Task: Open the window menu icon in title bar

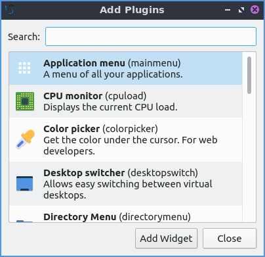Action: pos(10,10)
